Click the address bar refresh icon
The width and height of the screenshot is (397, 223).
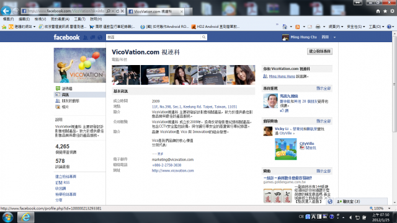(117, 11)
